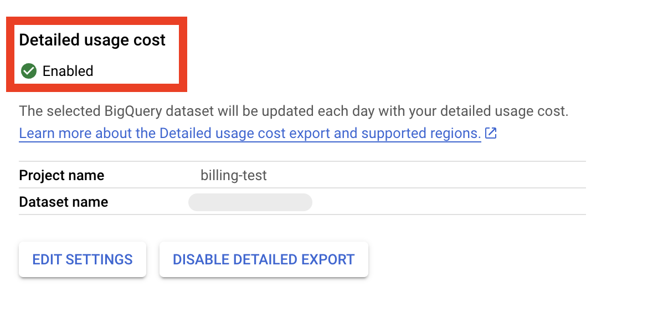Click DISABLE DETAILED EXPORT button
This screenshot has height=327, width=658.
pyautogui.click(x=264, y=259)
